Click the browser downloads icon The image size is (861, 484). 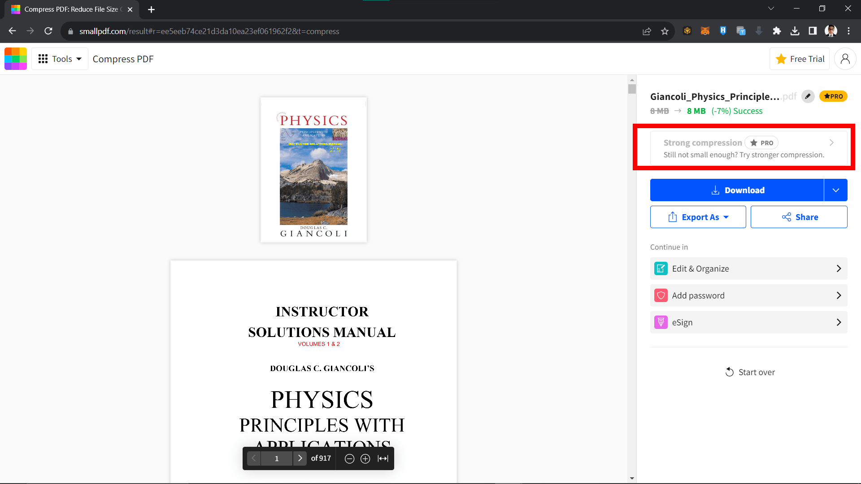795,31
